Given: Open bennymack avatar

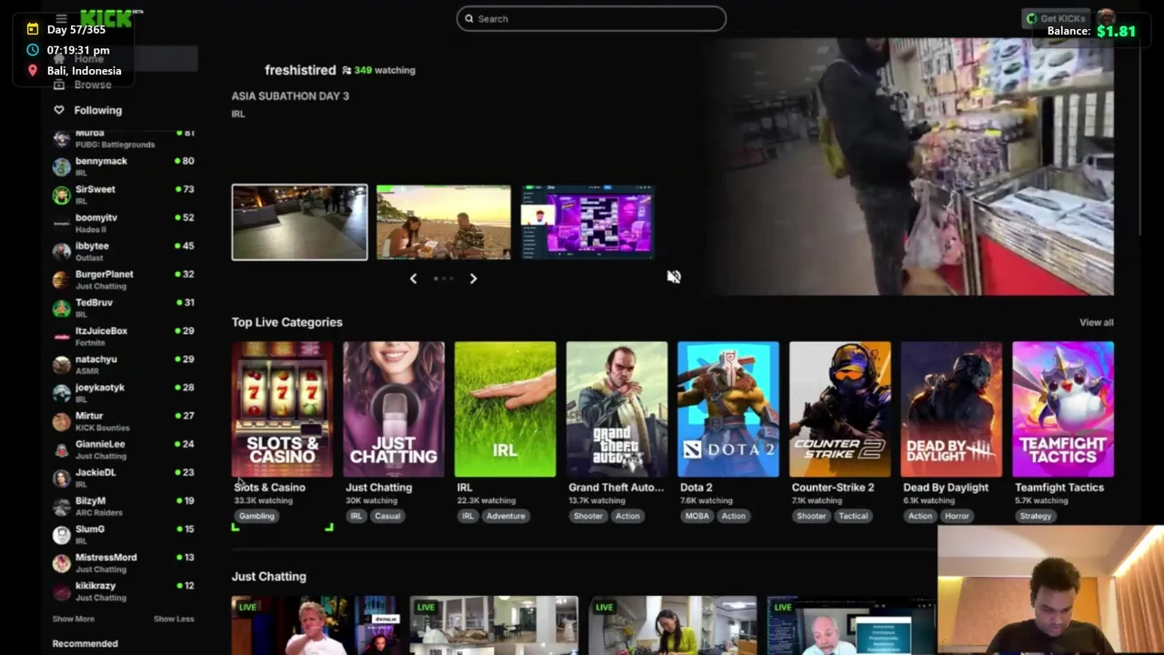Looking at the screenshot, I should (61, 166).
